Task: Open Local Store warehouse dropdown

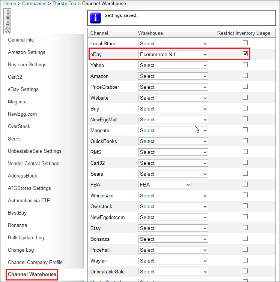Action: [173, 43]
